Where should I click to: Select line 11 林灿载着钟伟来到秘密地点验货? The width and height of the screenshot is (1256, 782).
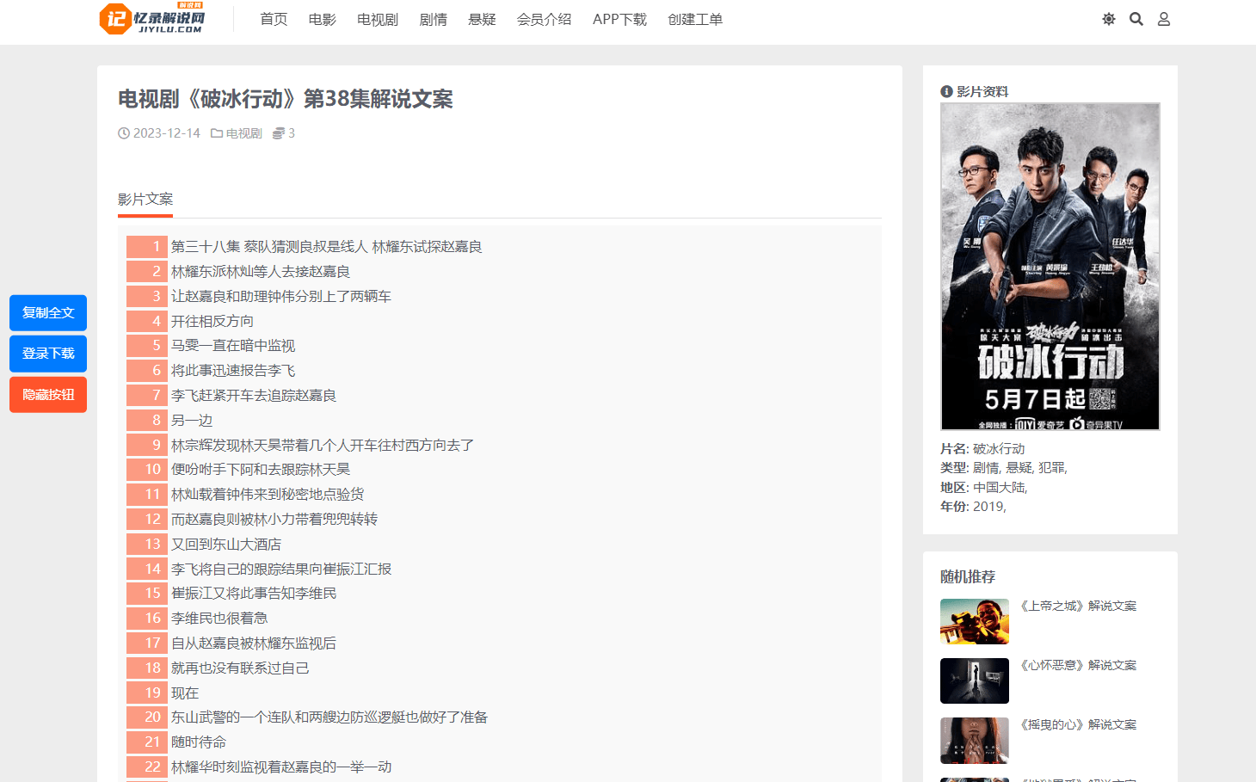pos(268,495)
